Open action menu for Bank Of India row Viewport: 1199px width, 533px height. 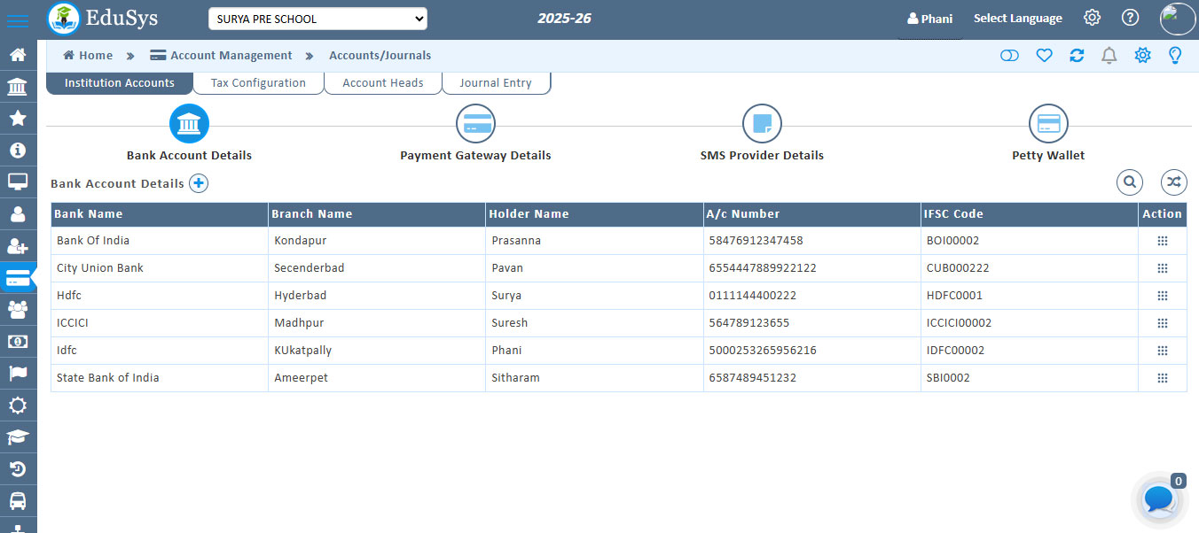(1162, 241)
